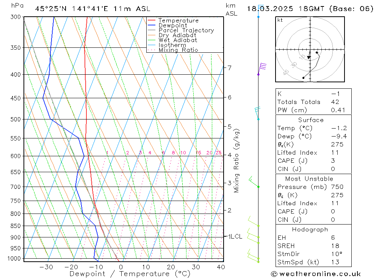This screenshot has width=379, height=278.
Task: Click the purple wind barb at 400 hPa
Action: (262, 68)
